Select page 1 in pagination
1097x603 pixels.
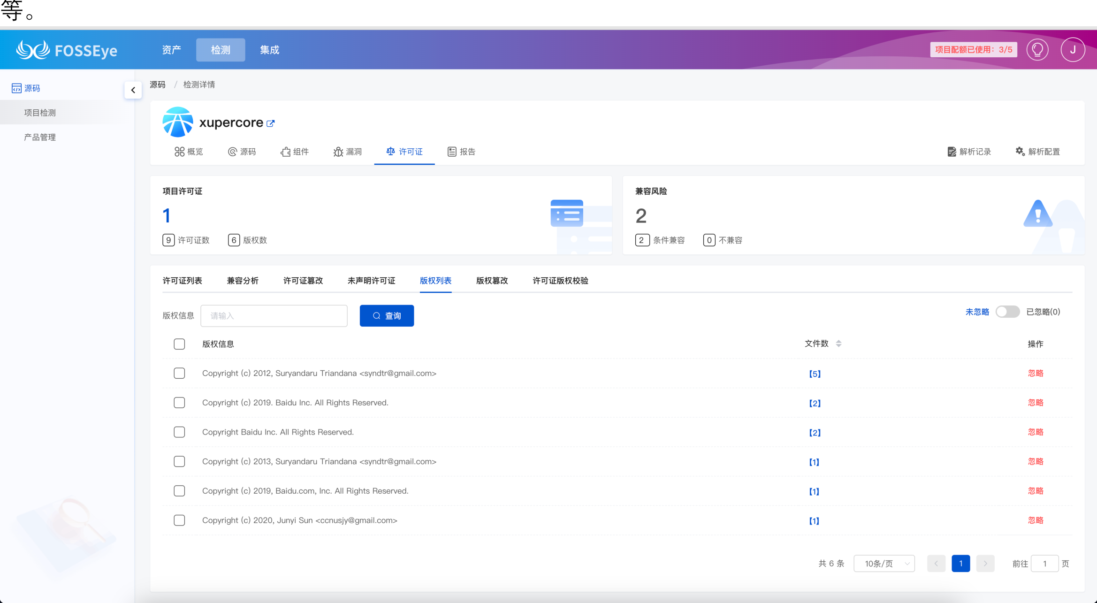click(x=960, y=564)
